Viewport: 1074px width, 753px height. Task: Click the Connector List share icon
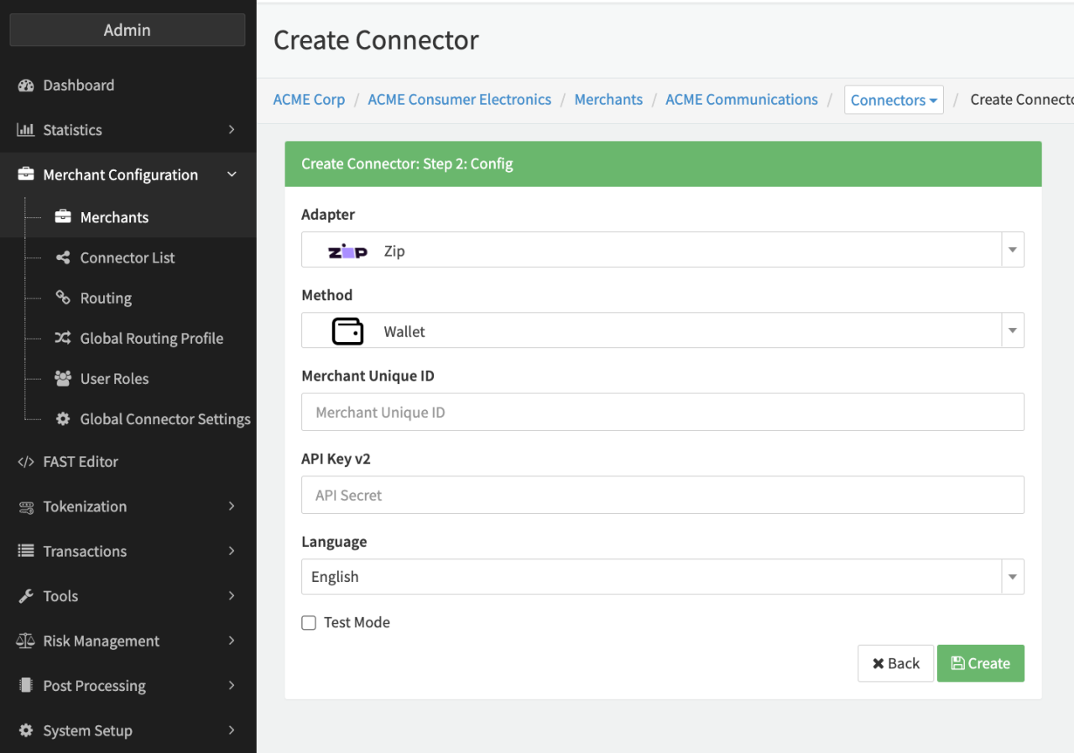[63, 257]
